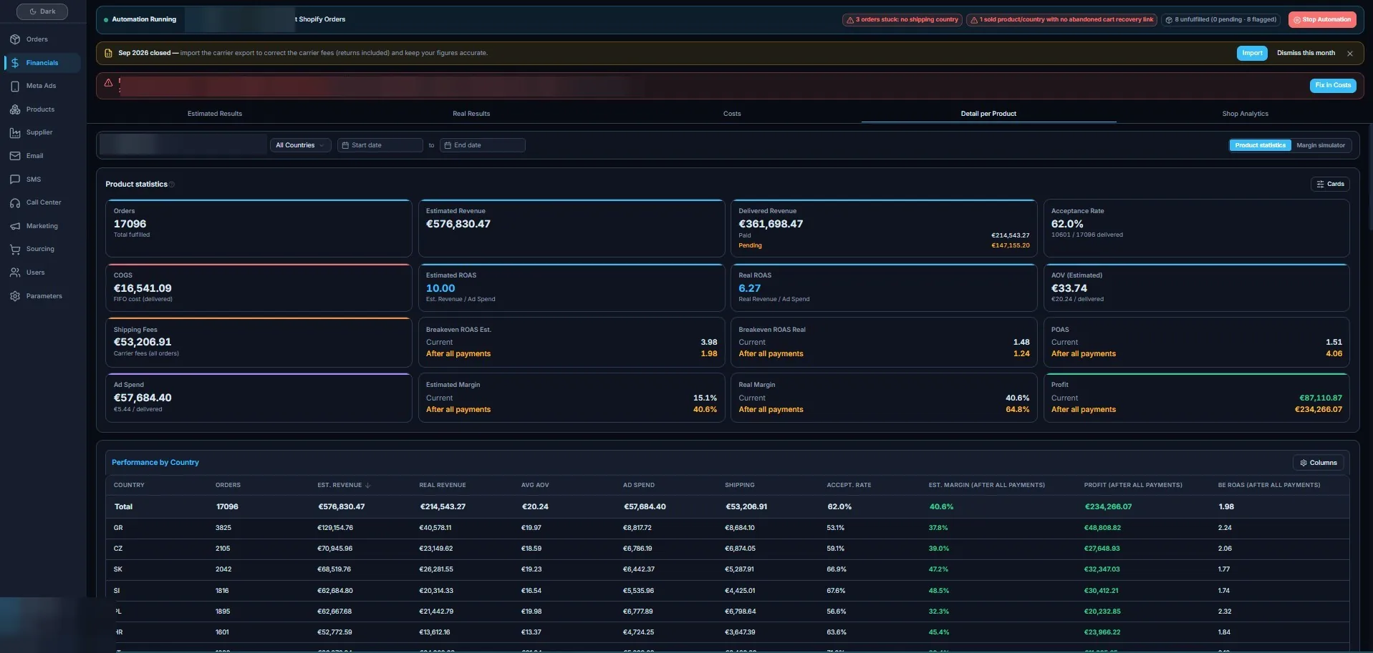
Task: Click the CZ country row
Action: [727, 549]
